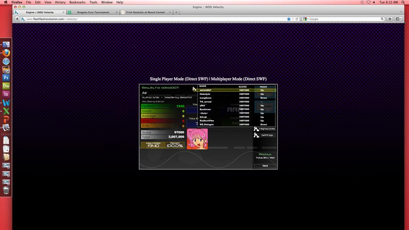Image resolution: width=409 pixels, height=230 pixels.
Task: Switch to Engine :: (NSS) Velocity tab
Action: coord(39,12)
